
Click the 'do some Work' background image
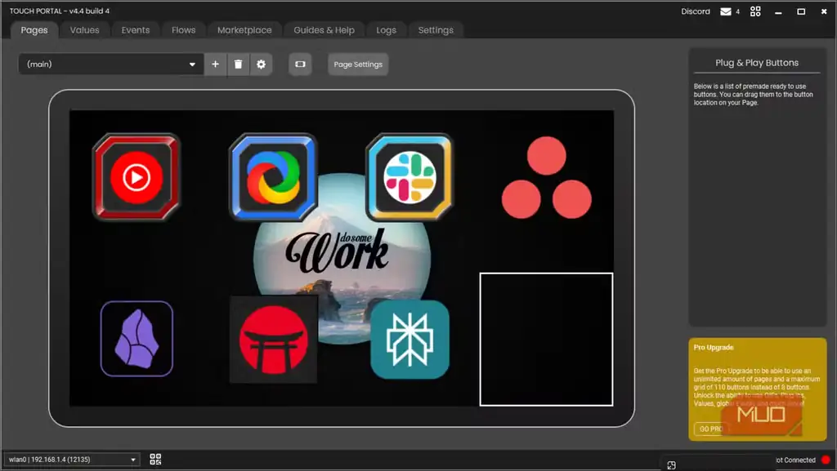342,257
